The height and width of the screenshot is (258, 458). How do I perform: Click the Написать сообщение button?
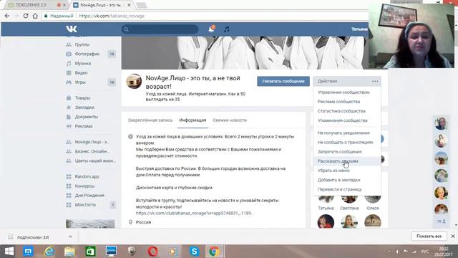(x=283, y=81)
